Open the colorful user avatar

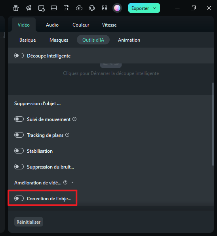point(117,8)
